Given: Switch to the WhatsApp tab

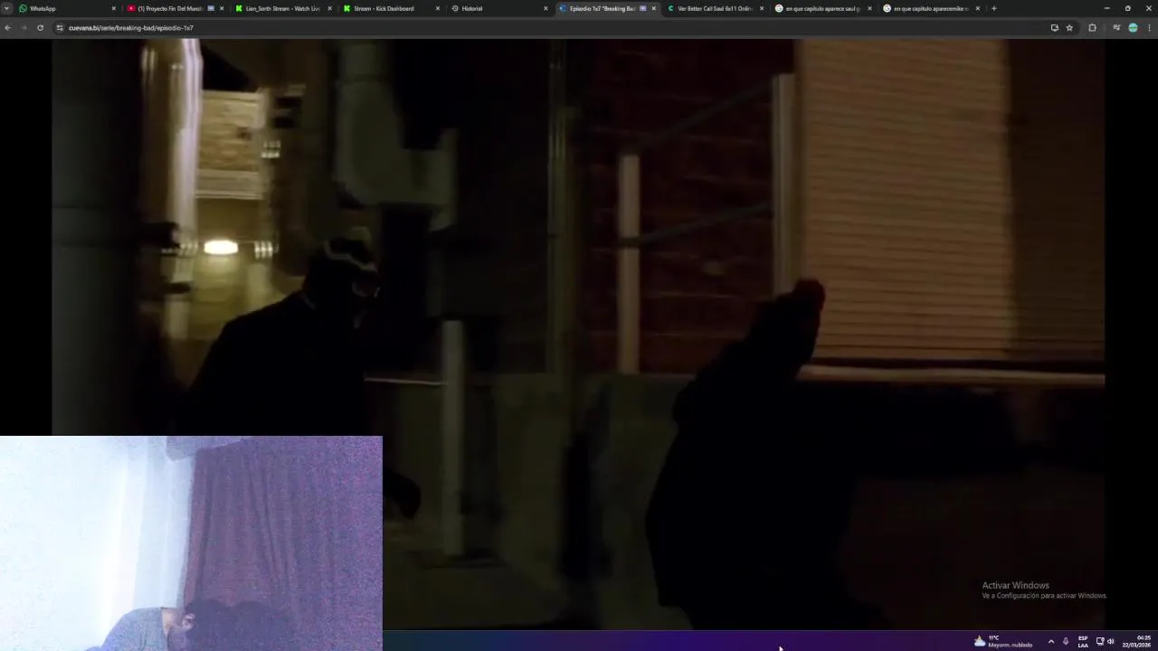Looking at the screenshot, I should 65,8.
